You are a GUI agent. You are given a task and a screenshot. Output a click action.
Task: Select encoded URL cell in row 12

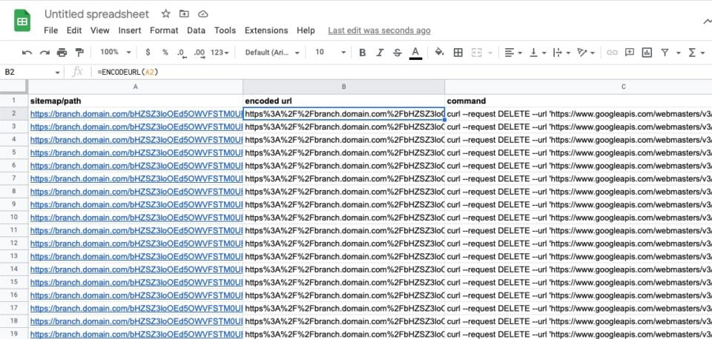(x=343, y=244)
